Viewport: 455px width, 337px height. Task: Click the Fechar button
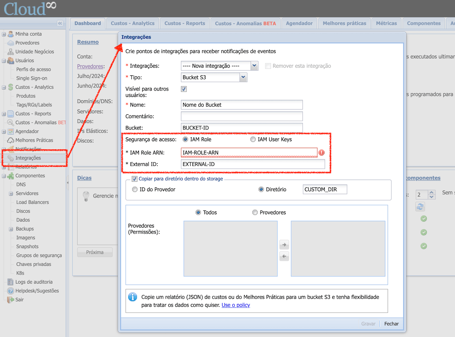391,324
